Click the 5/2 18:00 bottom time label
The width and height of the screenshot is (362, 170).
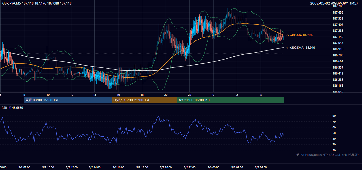142,167
